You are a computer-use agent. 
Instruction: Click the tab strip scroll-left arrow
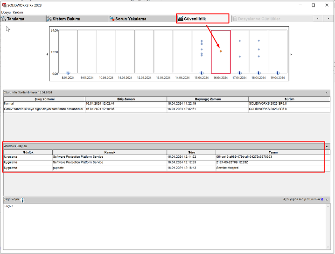(x=318, y=19)
